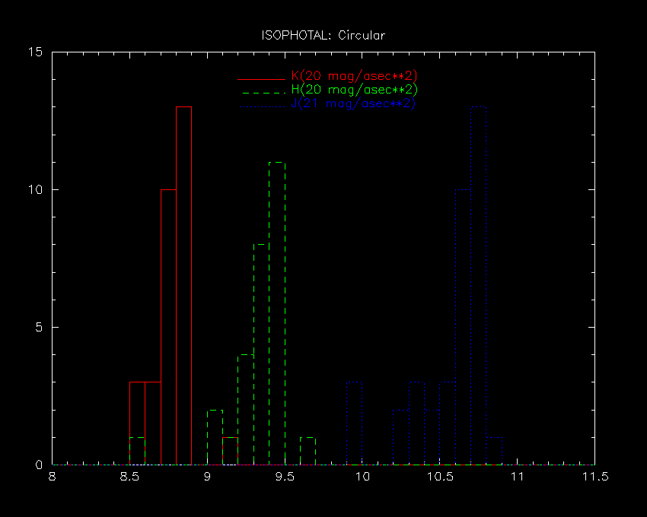The height and width of the screenshot is (517, 647).
Task: Click y-axis label 5
Action: click(x=39, y=328)
